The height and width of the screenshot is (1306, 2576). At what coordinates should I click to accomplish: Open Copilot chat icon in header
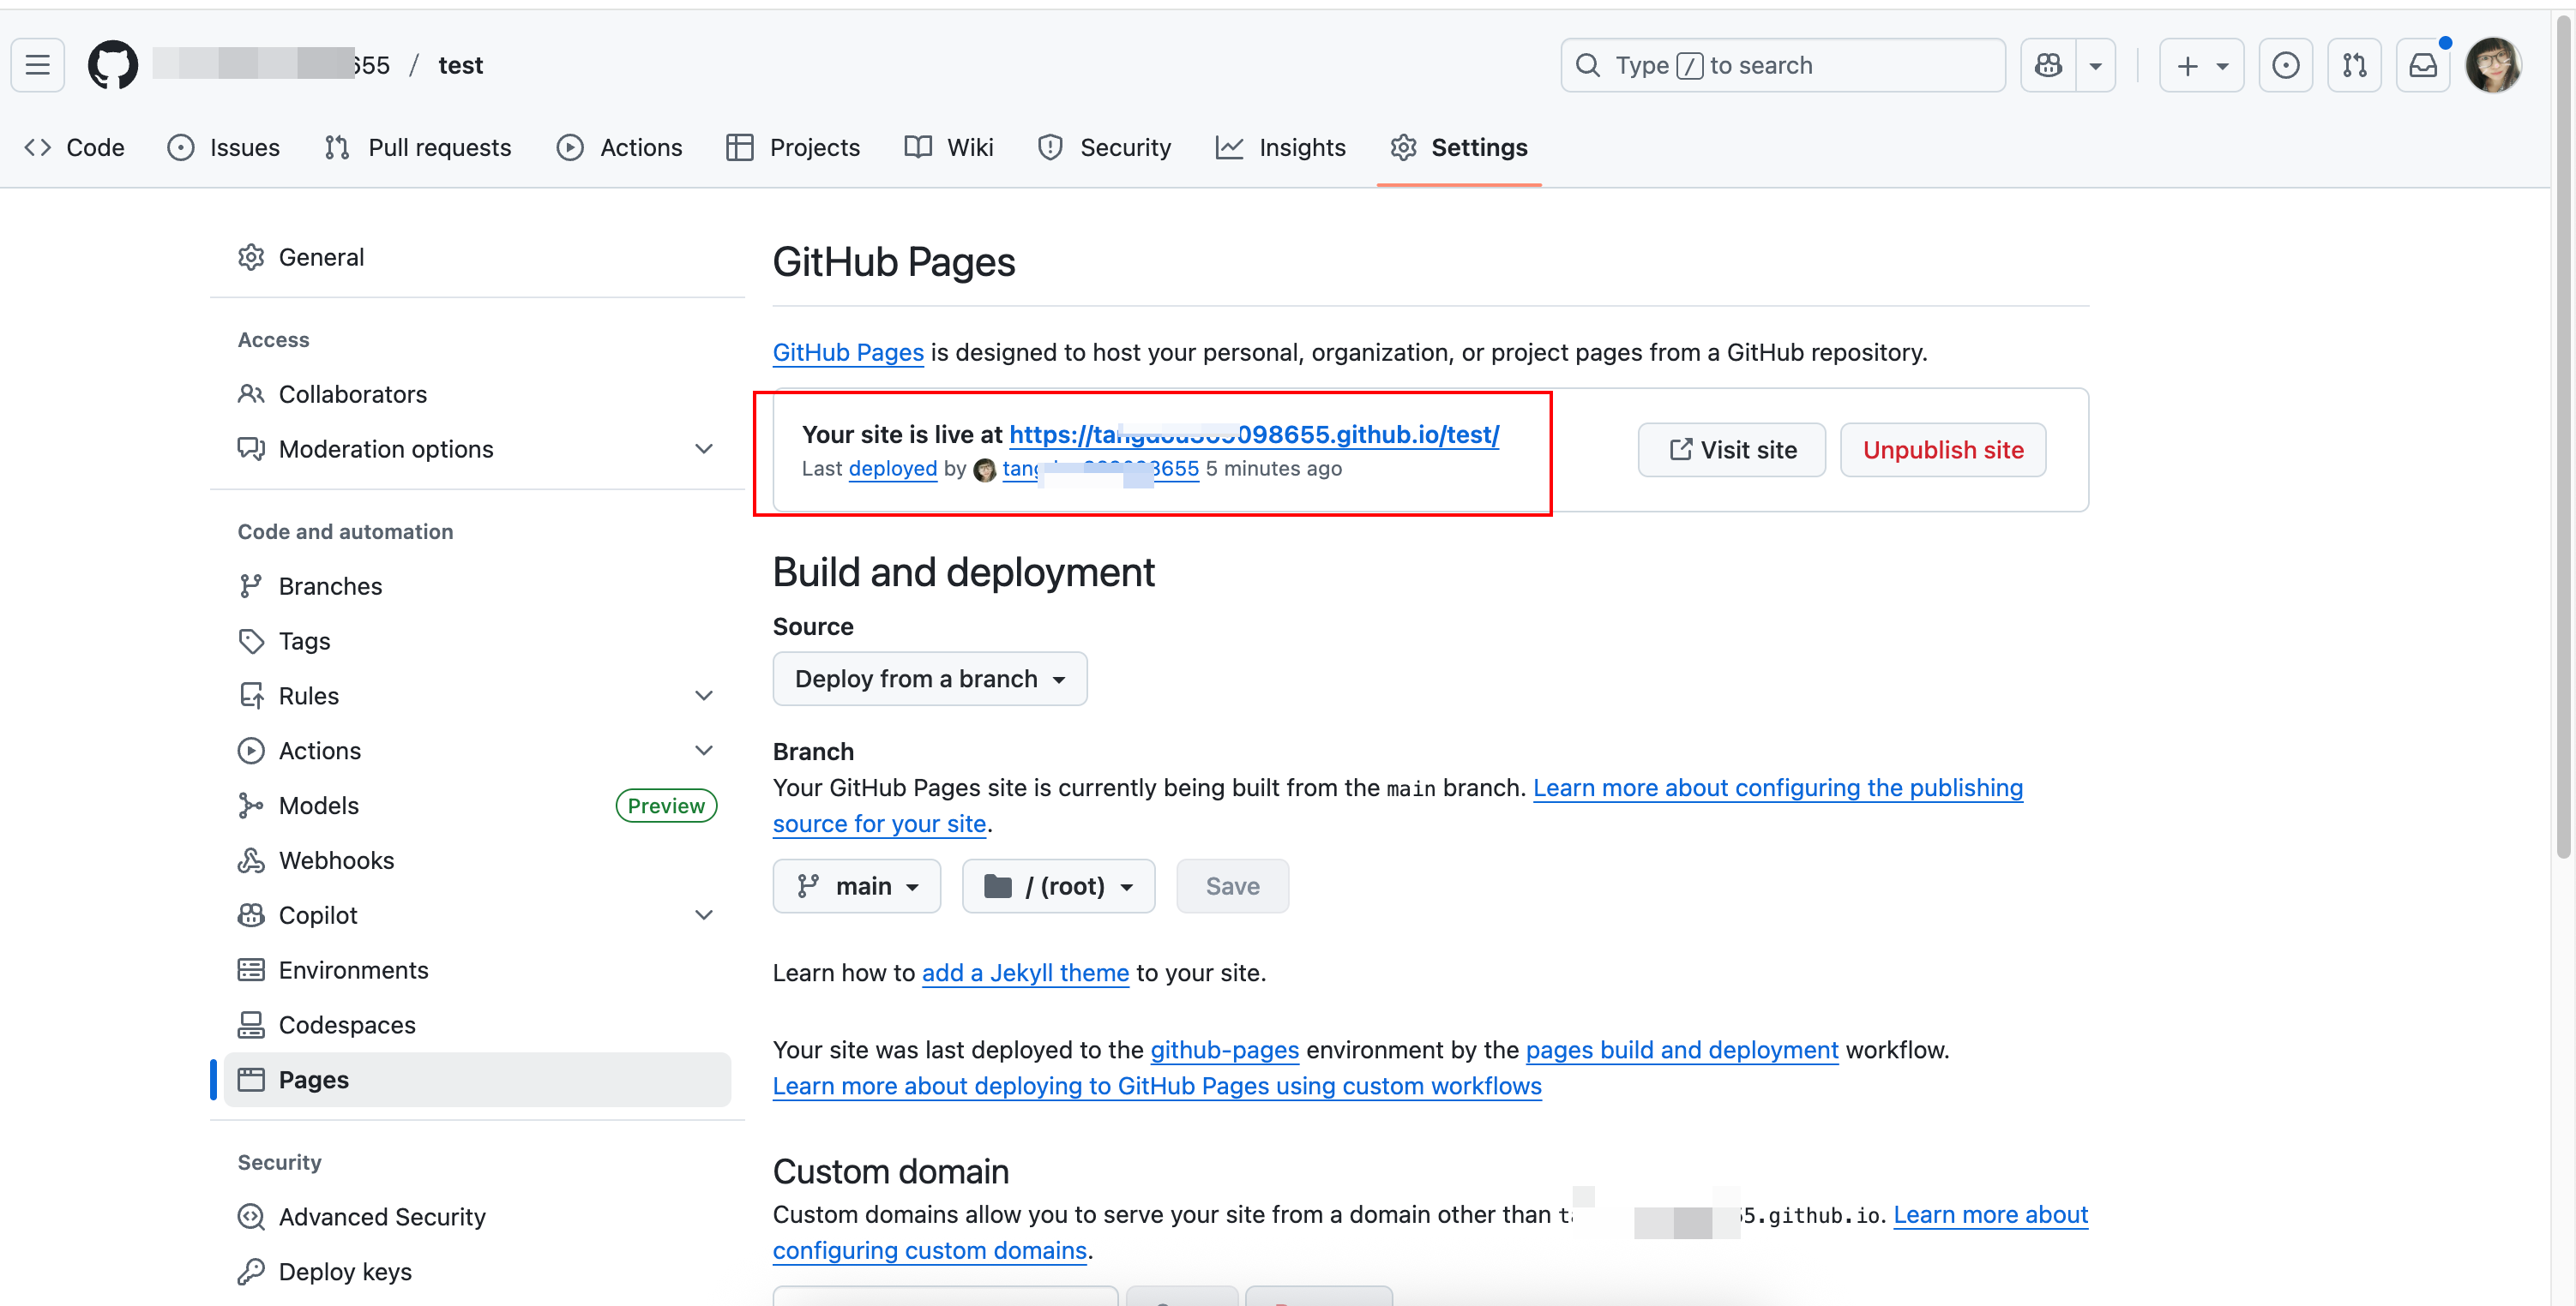pos(2048,65)
